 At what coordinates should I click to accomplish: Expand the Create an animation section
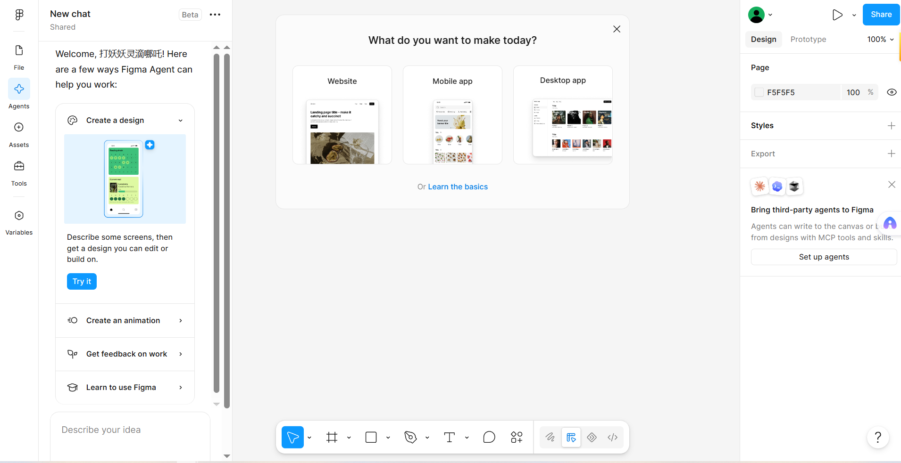pos(181,320)
